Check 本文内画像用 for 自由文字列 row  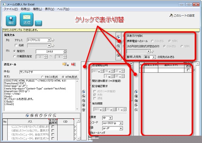[53, 135]
